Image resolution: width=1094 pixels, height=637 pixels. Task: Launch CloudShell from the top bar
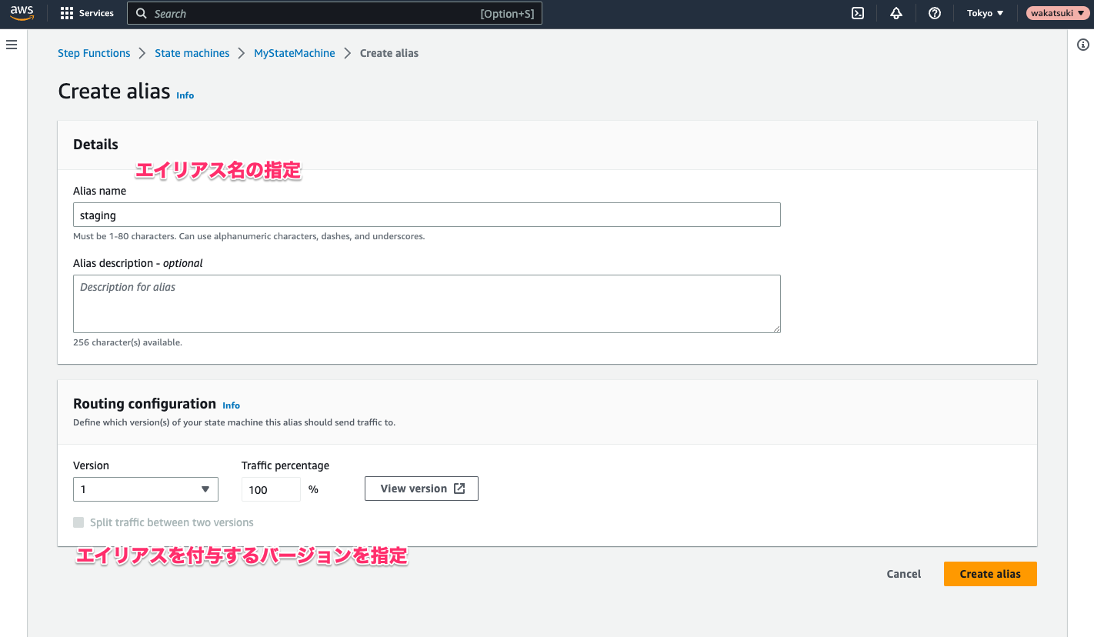[858, 13]
